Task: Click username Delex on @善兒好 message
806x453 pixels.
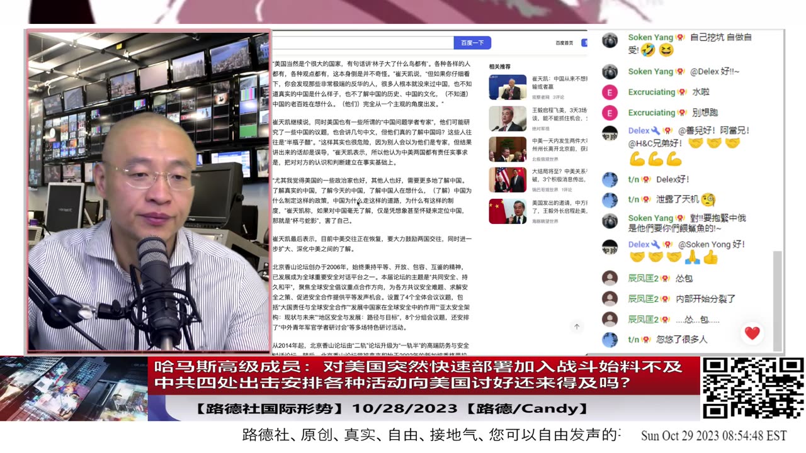Action: (639, 131)
